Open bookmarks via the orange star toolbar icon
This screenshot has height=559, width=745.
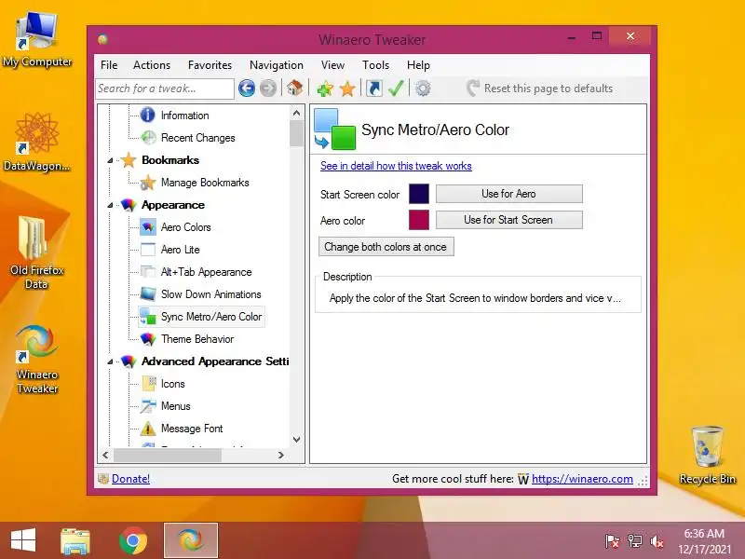pyautogui.click(x=347, y=89)
